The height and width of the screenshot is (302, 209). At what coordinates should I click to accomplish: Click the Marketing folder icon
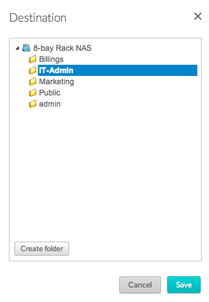point(32,82)
